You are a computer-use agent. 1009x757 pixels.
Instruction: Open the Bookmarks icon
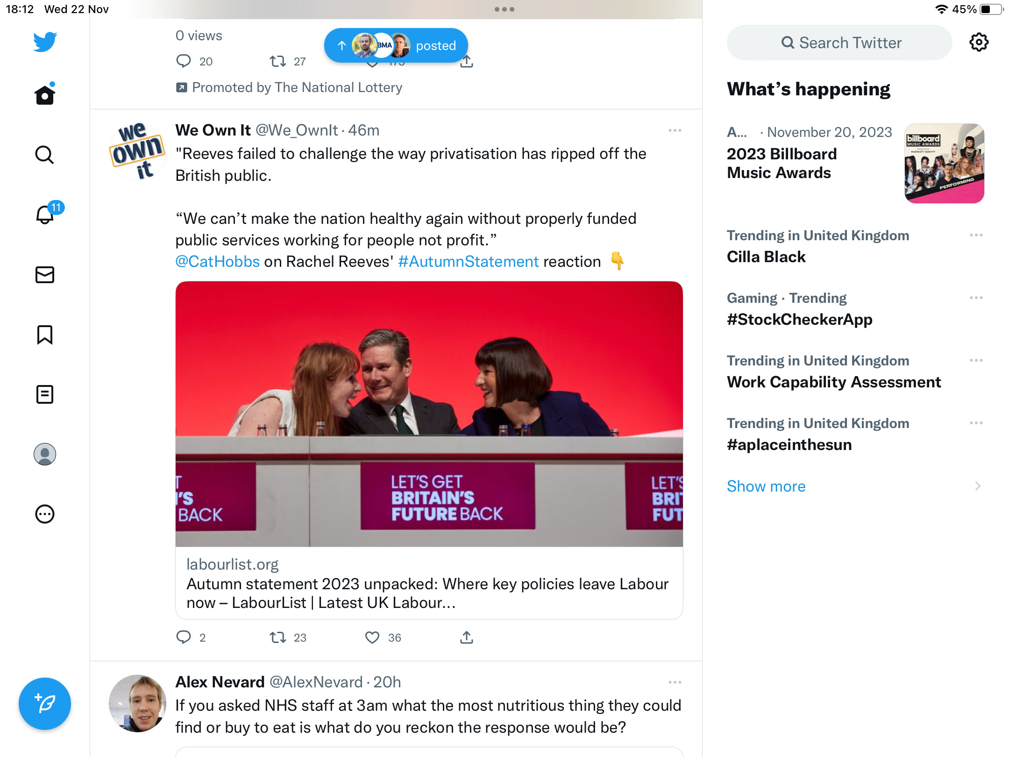click(45, 335)
